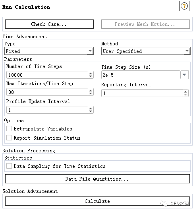Open the Method dropdown showing User-Specified
This screenshot has width=195, height=212.
pos(146,51)
